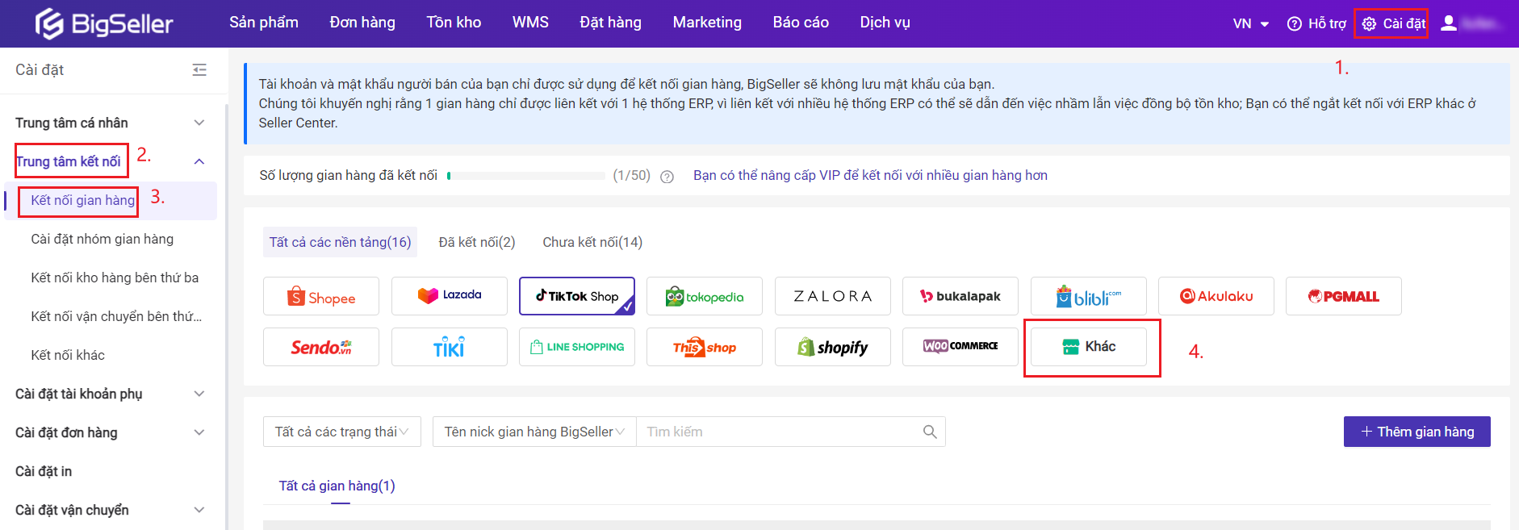Select the WooCommerce platform
The width and height of the screenshot is (1519, 530).
960,347
